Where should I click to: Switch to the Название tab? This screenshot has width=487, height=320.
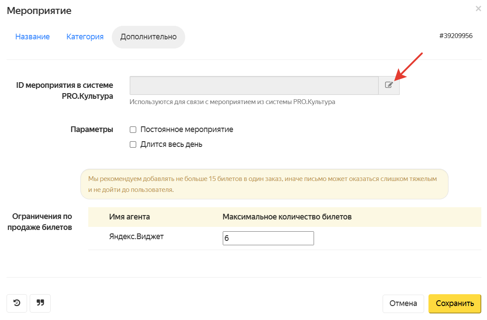click(32, 37)
